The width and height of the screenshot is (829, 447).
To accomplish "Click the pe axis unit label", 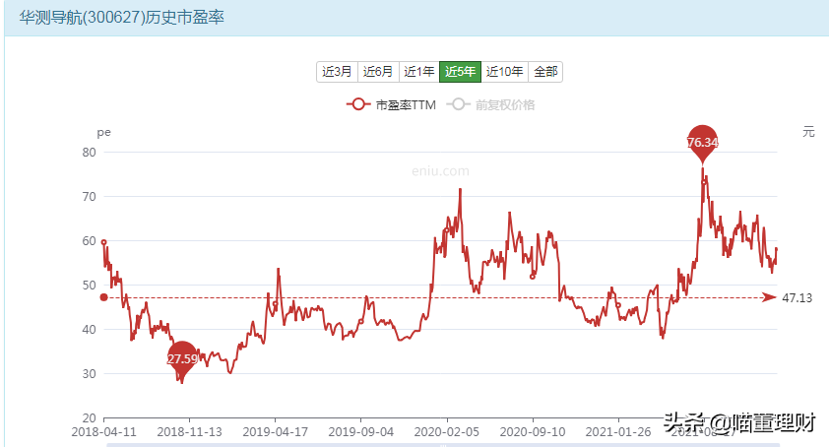I will [x=103, y=132].
